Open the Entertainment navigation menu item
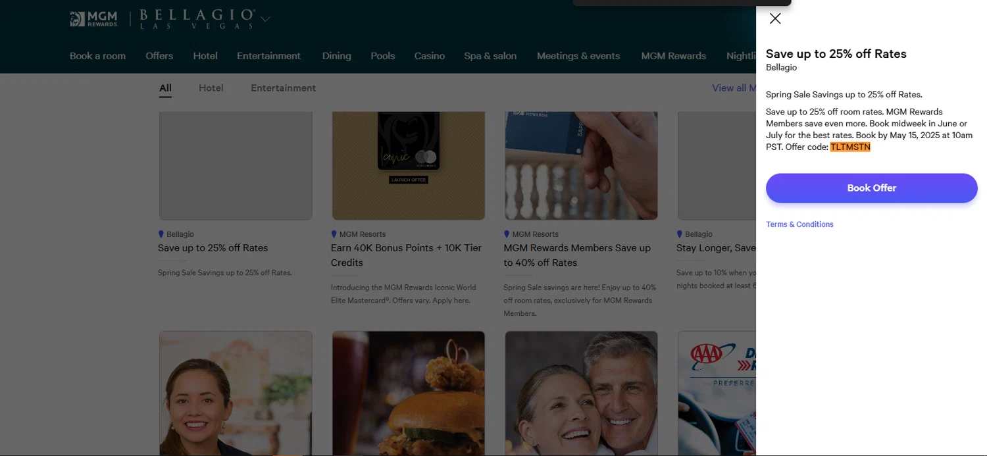Image resolution: width=987 pixels, height=456 pixels. [268, 56]
